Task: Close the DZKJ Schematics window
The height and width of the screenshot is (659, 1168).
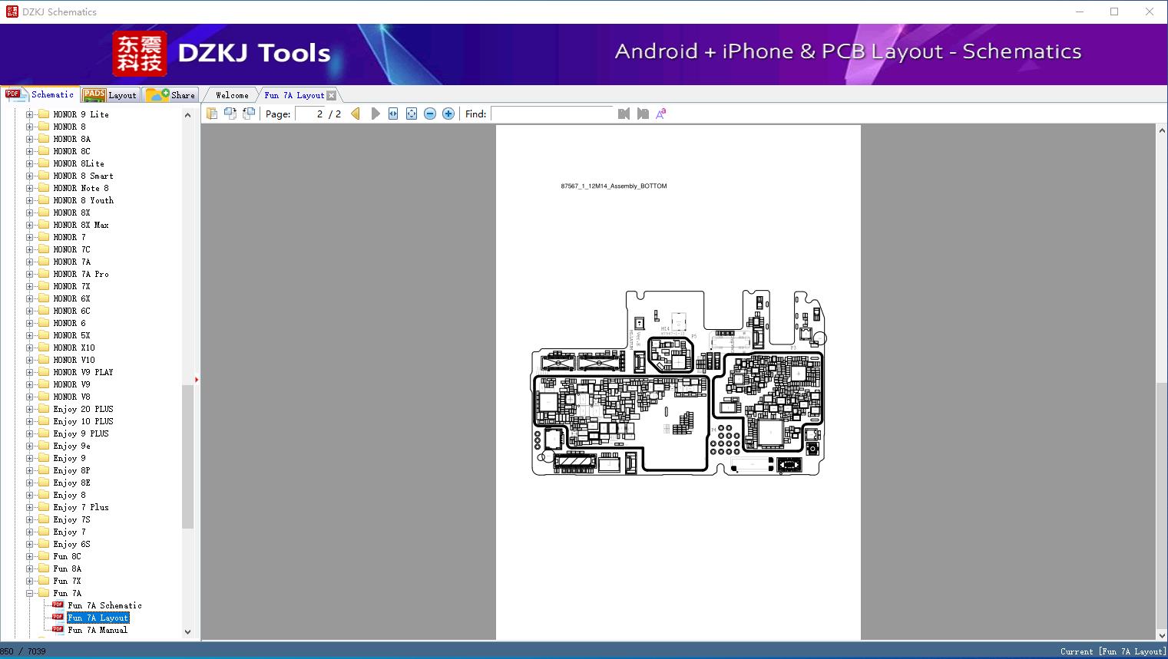Action: pyautogui.click(x=1150, y=12)
